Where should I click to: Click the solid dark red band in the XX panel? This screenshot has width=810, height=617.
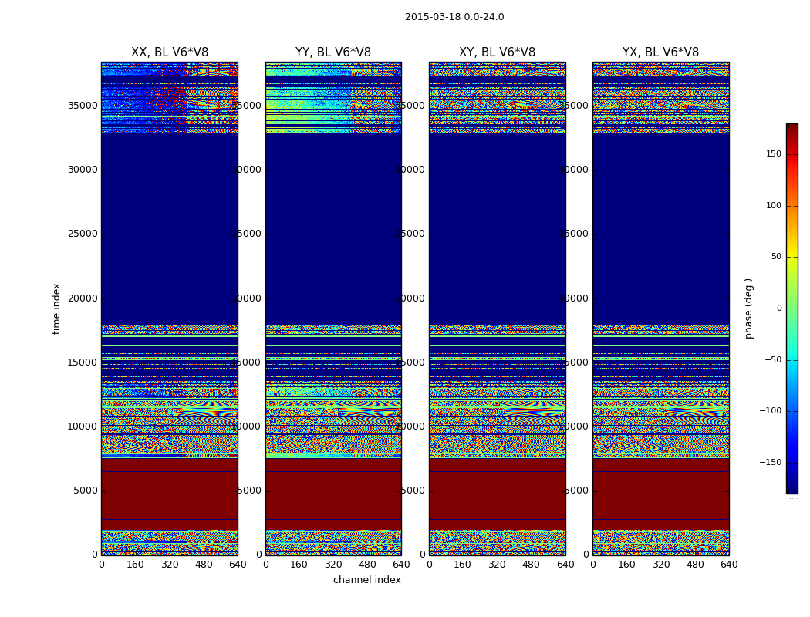coord(170,494)
